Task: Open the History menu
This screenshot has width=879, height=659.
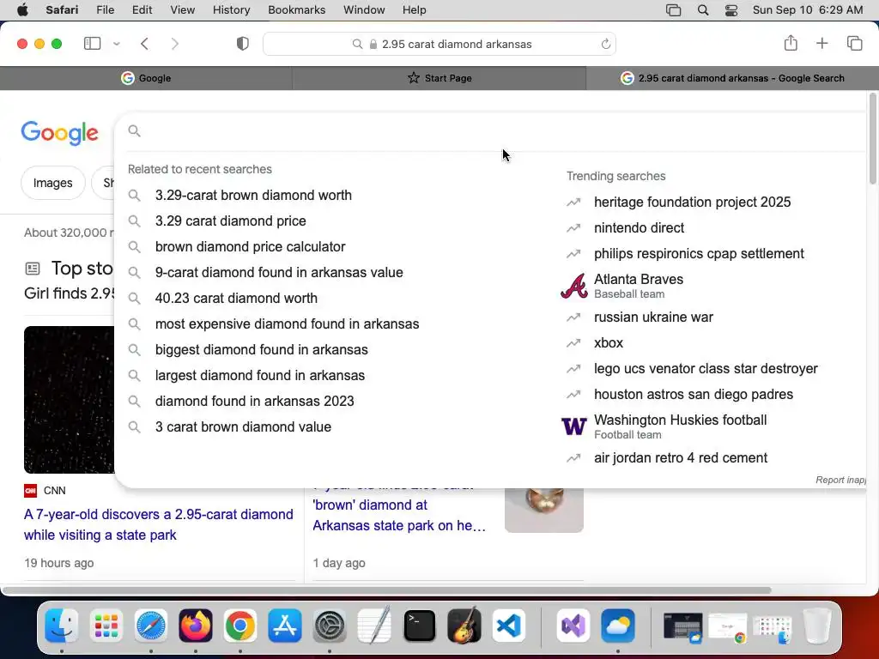Action: pos(231,10)
